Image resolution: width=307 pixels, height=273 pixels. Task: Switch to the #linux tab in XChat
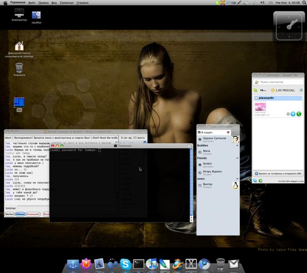[x=20, y=214]
